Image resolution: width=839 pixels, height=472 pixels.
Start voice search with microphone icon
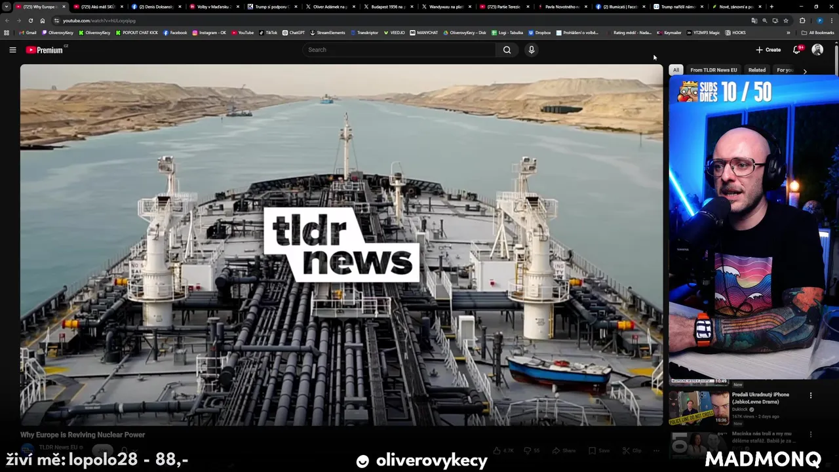click(x=532, y=50)
